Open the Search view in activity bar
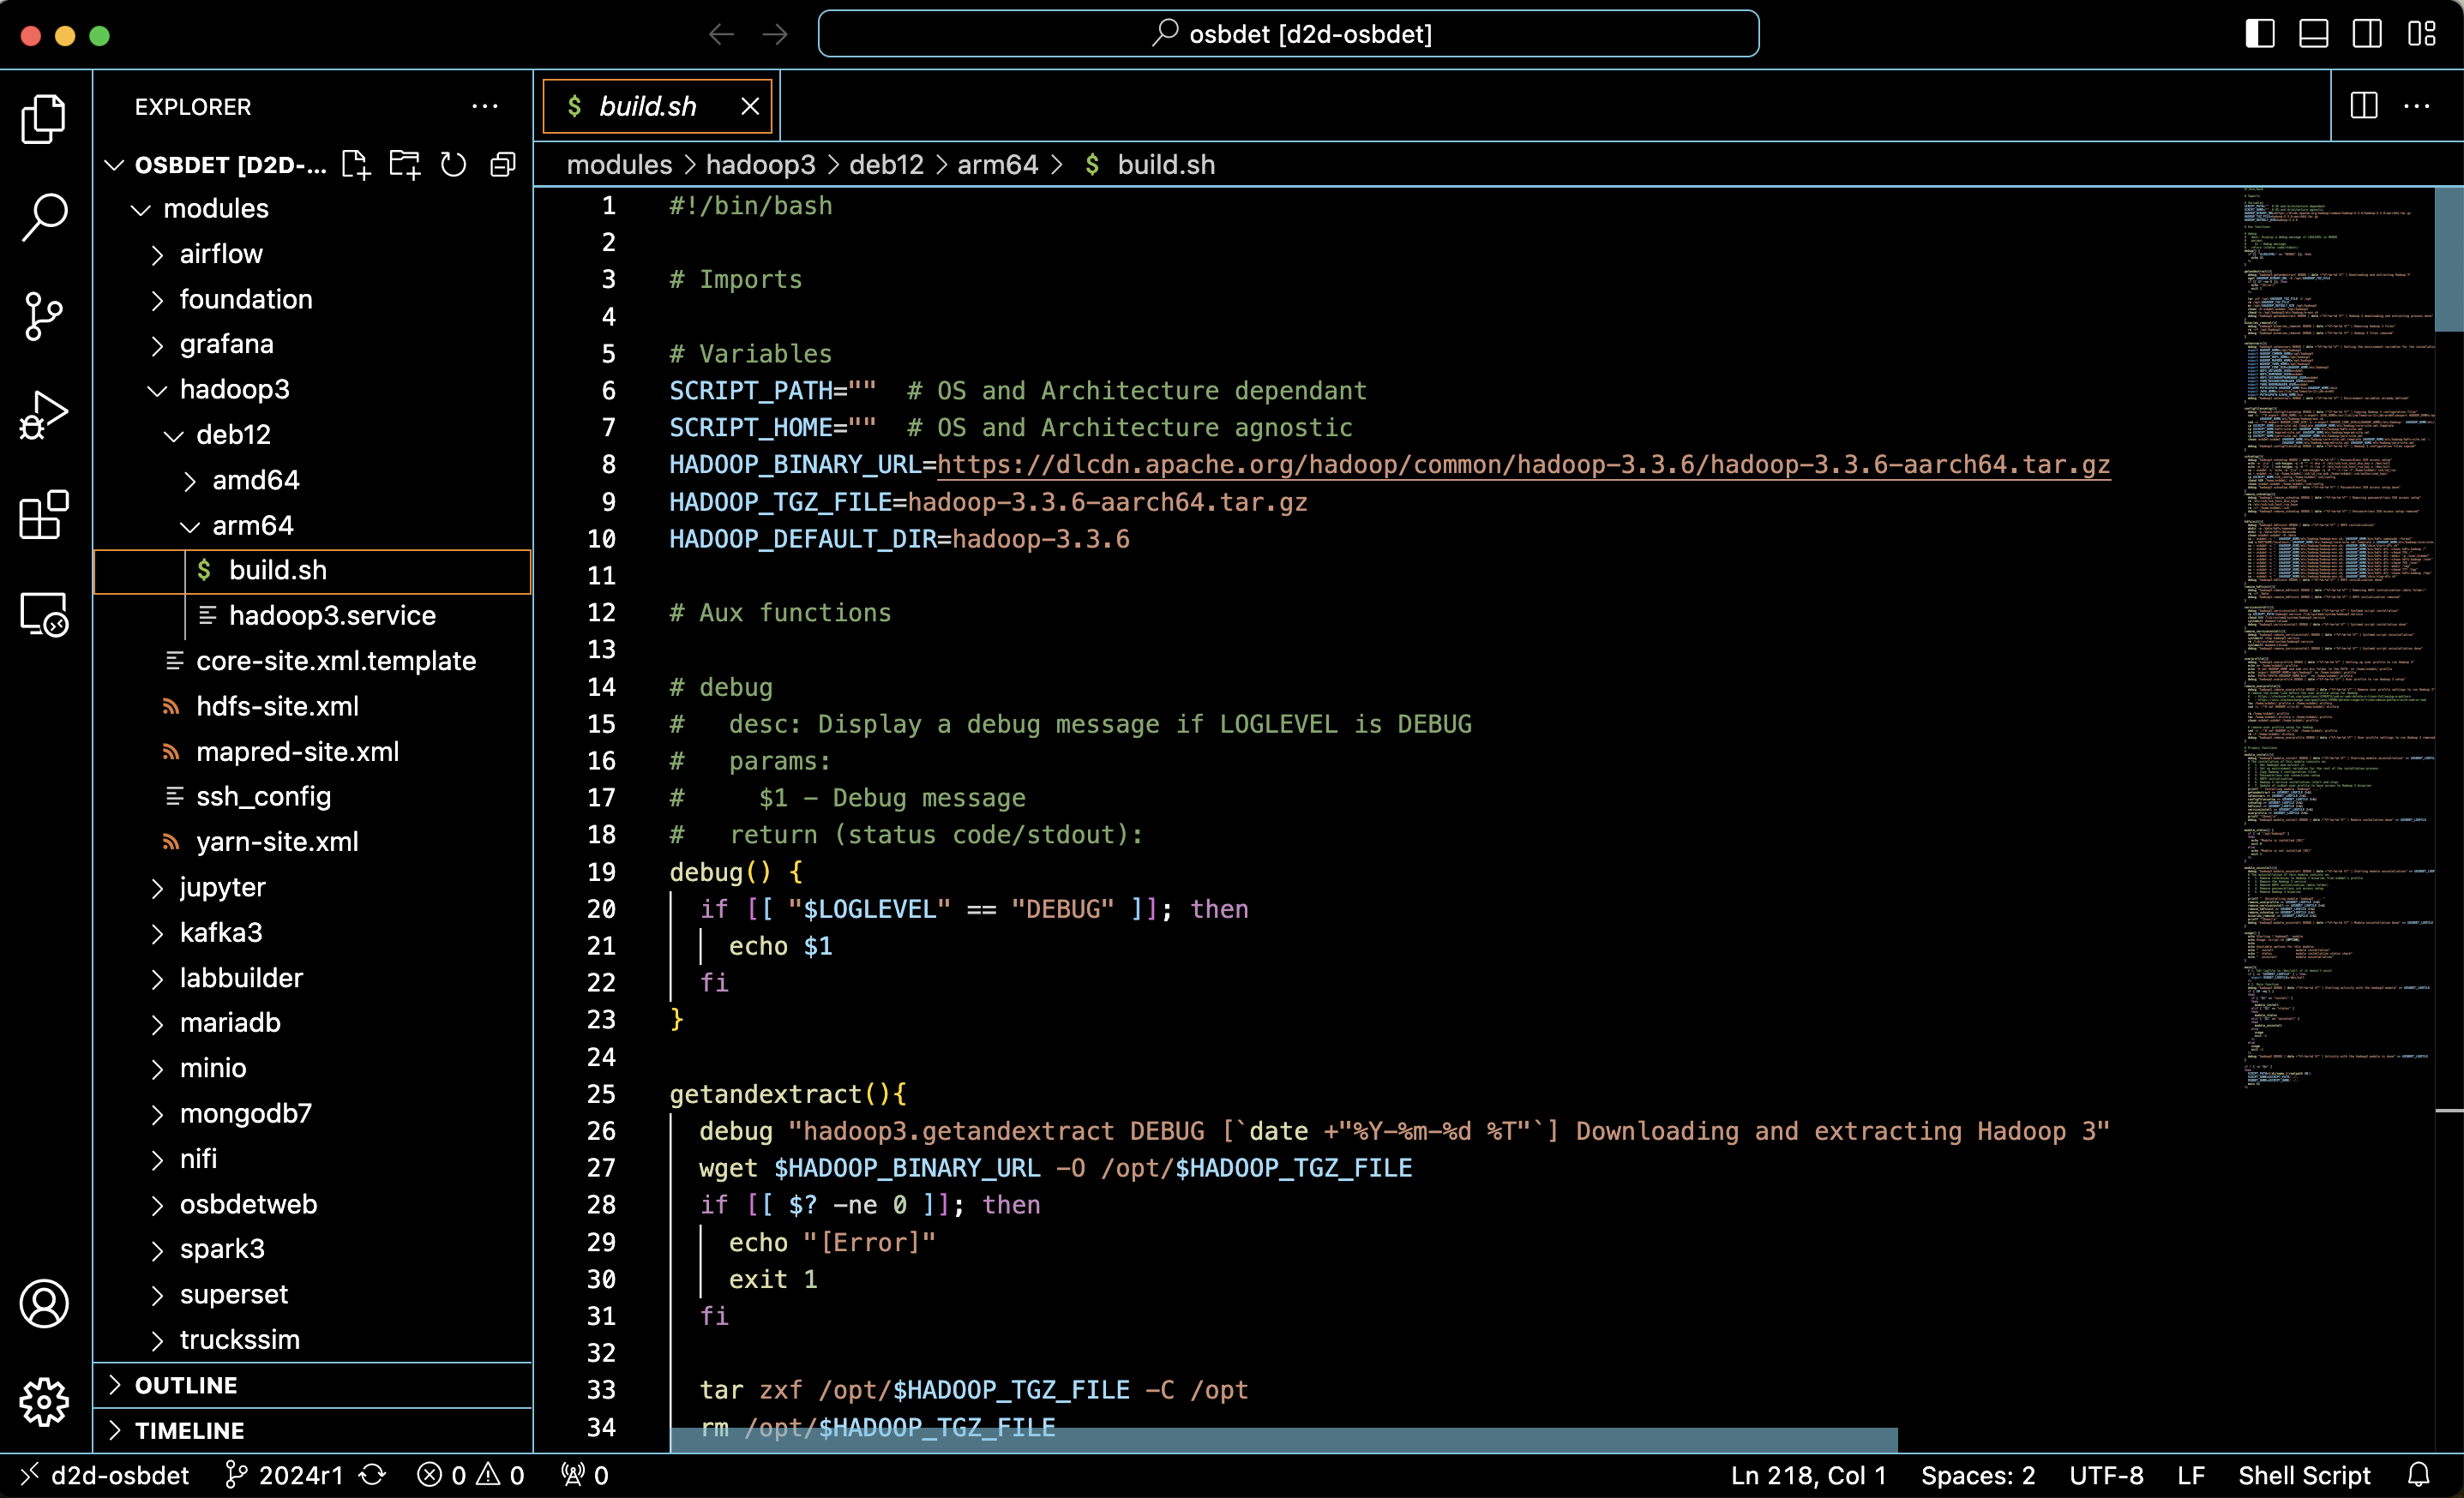 point(44,216)
